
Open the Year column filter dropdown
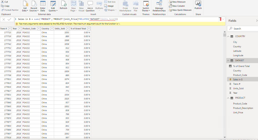(x=20, y=29)
